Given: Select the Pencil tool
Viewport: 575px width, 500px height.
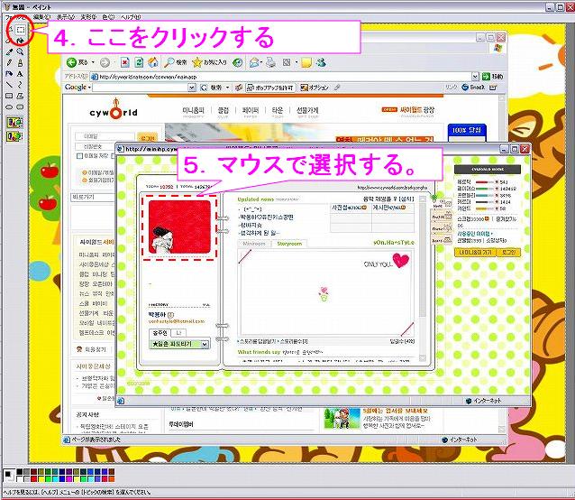Looking at the screenshot, I should pyautogui.click(x=9, y=63).
